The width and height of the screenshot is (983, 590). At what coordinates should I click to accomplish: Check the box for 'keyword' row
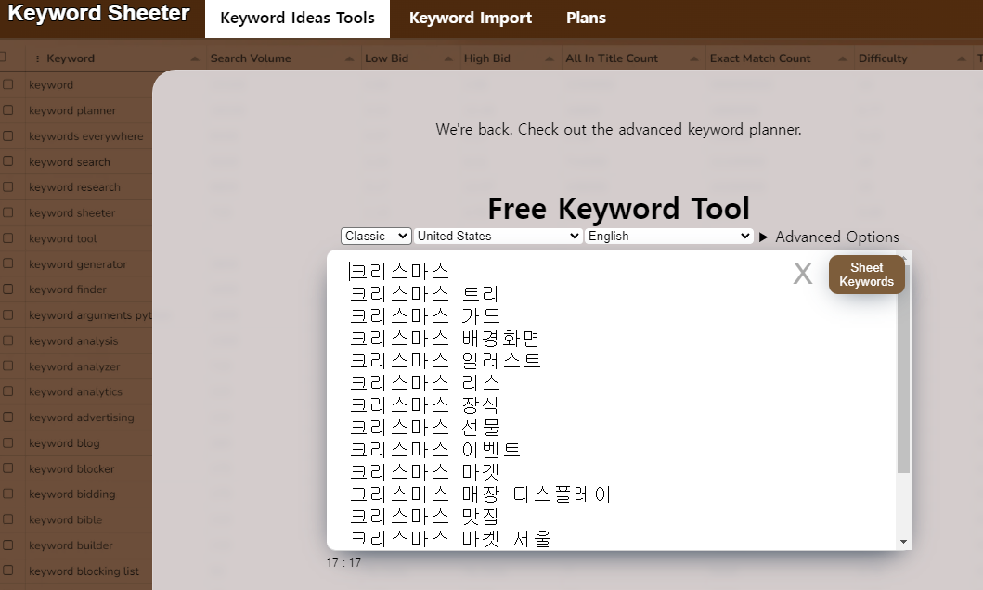7,83
